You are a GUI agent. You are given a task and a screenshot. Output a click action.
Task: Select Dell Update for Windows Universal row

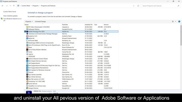[71, 70]
